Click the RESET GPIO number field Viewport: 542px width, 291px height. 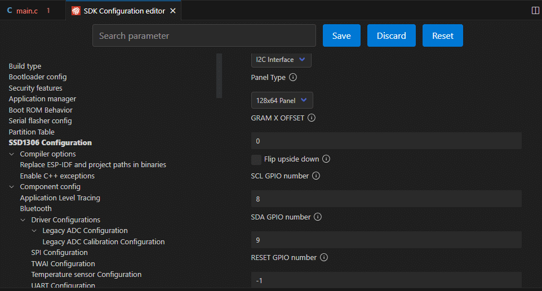pos(386,280)
